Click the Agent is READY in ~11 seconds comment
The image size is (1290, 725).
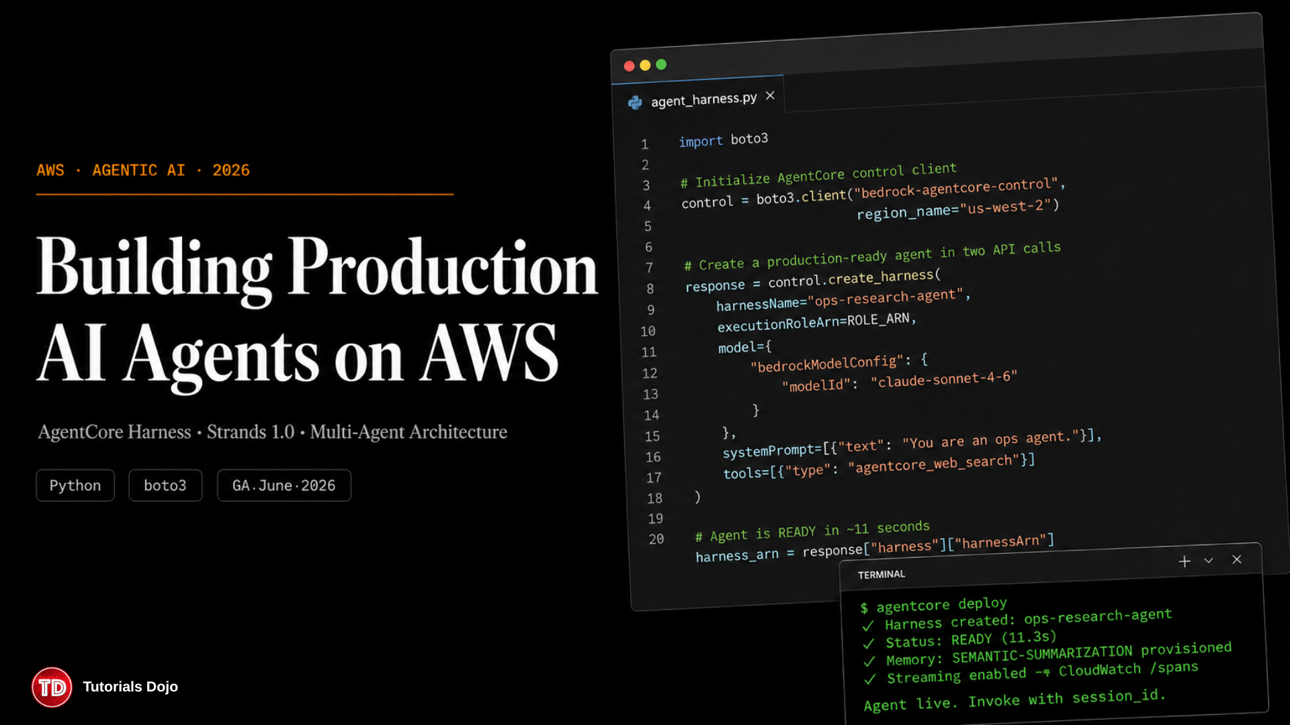812,531
